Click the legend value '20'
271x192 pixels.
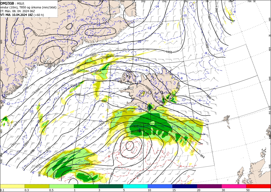199,190
